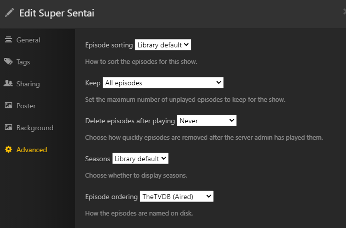Select the Sharing tab
Screen dimensions: 346x228
point(28,84)
